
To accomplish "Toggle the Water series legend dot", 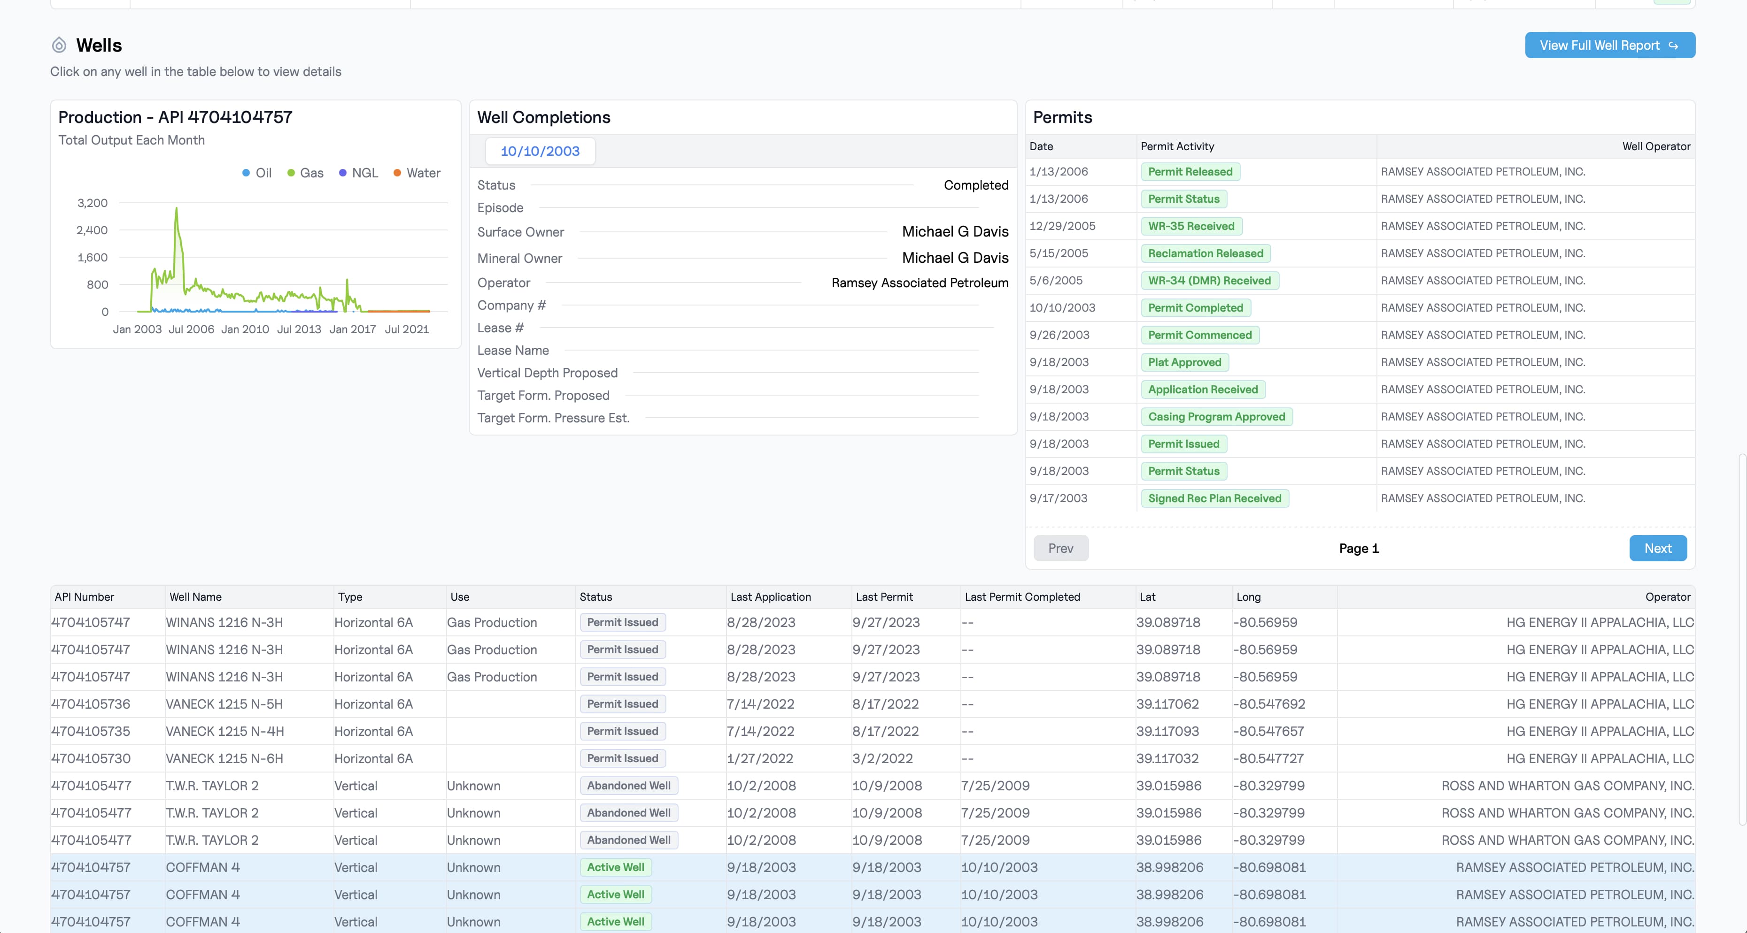I will point(397,174).
